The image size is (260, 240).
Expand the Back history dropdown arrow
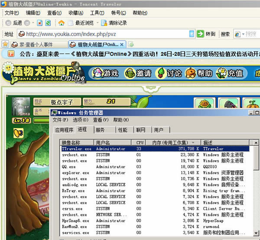pyautogui.click(x=33, y=23)
